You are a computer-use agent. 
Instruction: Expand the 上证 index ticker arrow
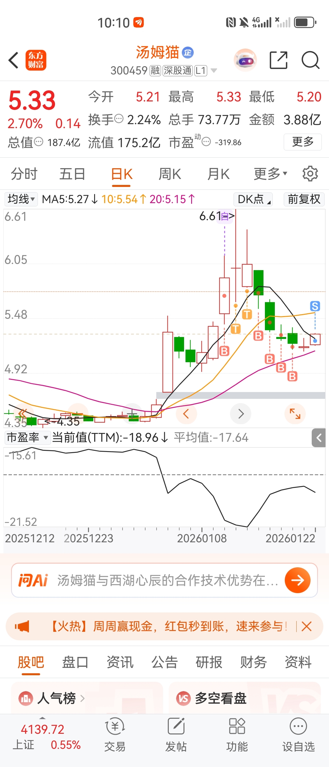point(43,718)
